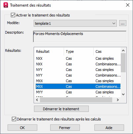Click the vertical scrollbar thumb in results list
The width and height of the screenshot is (133, 134).
pos(123,63)
